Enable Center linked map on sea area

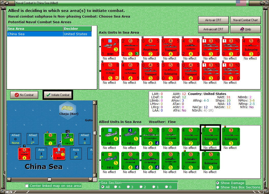[x=27, y=186]
